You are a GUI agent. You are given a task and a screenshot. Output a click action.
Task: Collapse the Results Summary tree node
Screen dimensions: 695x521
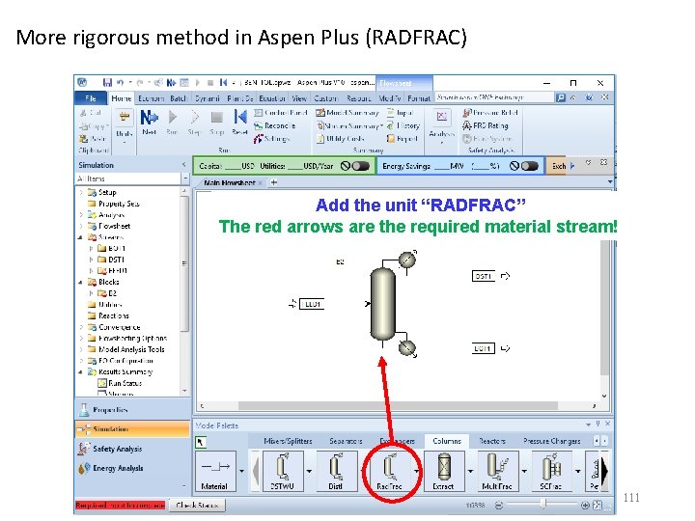pyautogui.click(x=80, y=372)
